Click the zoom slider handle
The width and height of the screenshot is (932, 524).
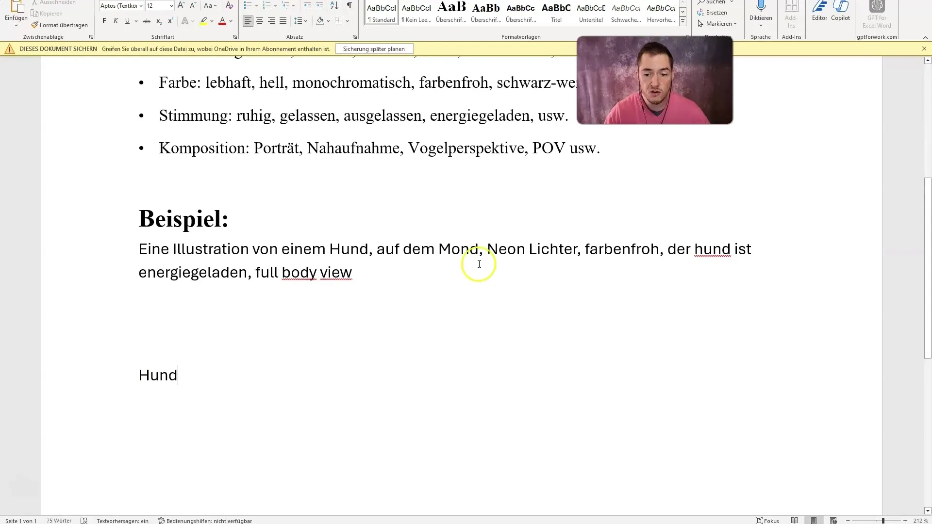883,521
